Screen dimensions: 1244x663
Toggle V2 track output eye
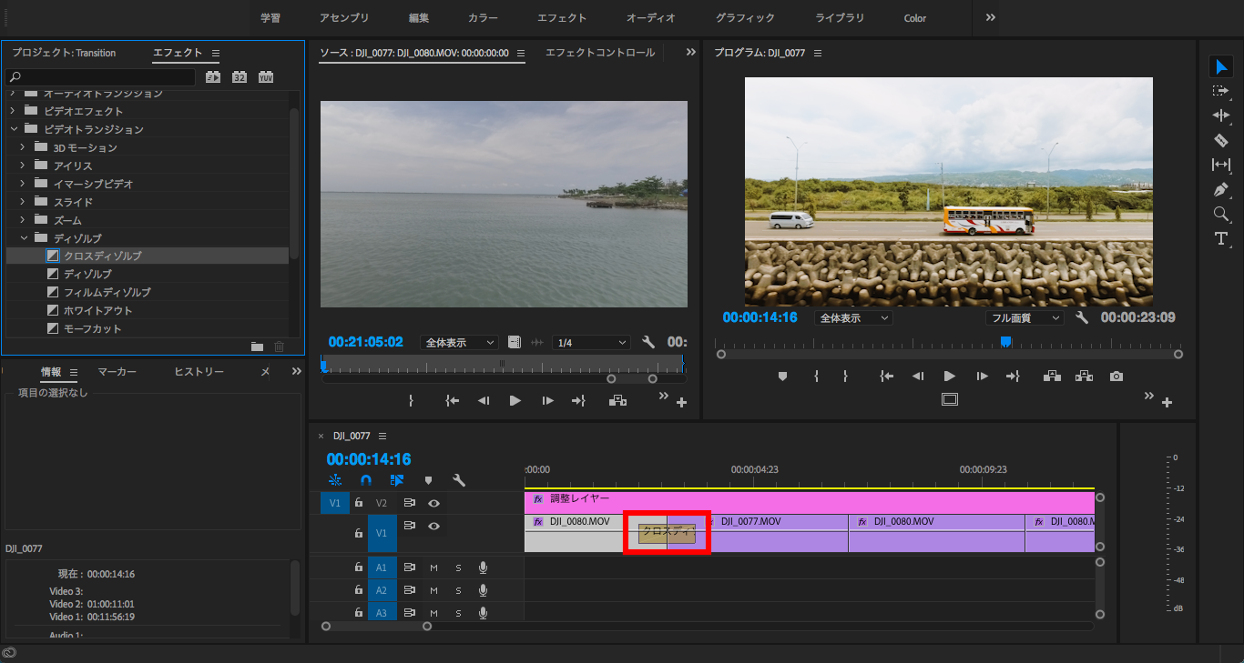[x=434, y=503]
